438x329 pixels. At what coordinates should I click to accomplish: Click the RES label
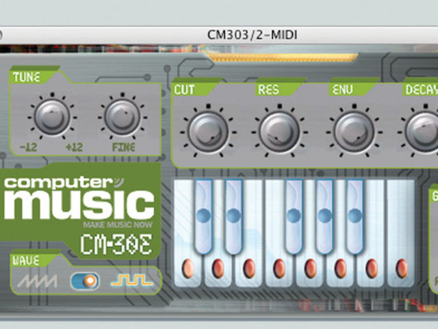(268, 90)
